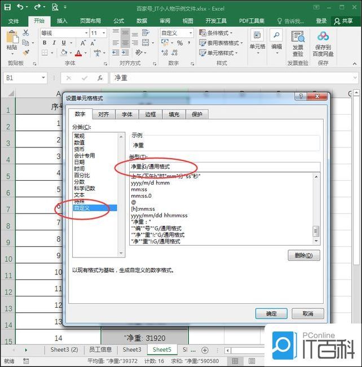This screenshot has width=362, height=367.
Task: Redo the last action
Action: 37,7
